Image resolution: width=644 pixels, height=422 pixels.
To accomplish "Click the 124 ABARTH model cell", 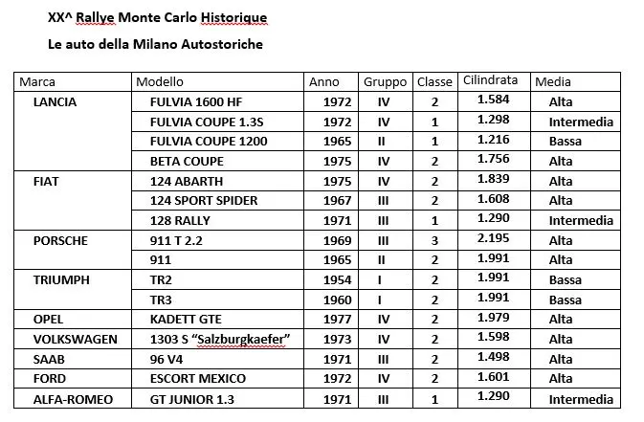I will [187, 181].
